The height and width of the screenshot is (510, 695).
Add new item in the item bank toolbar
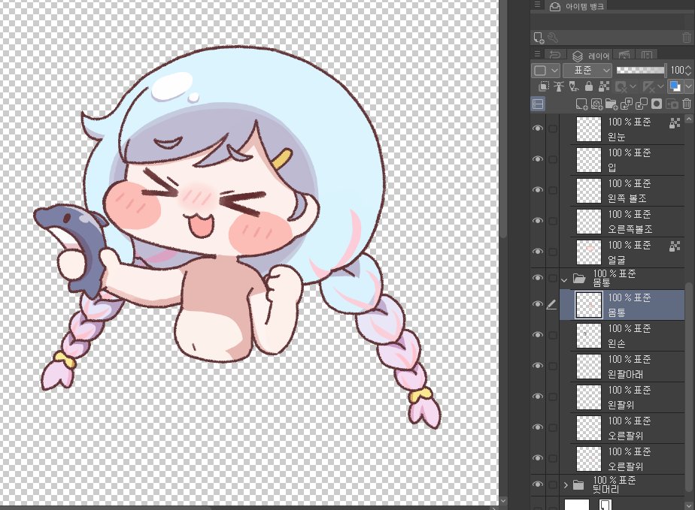539,38
